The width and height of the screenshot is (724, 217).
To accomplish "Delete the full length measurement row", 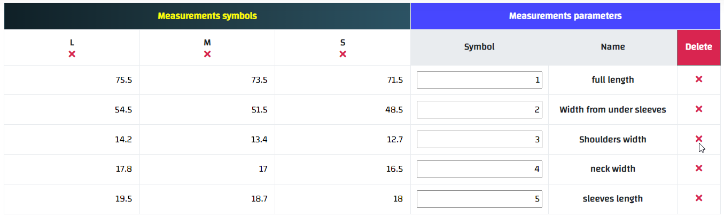I will pyautogui.click(x=698, y=79).
